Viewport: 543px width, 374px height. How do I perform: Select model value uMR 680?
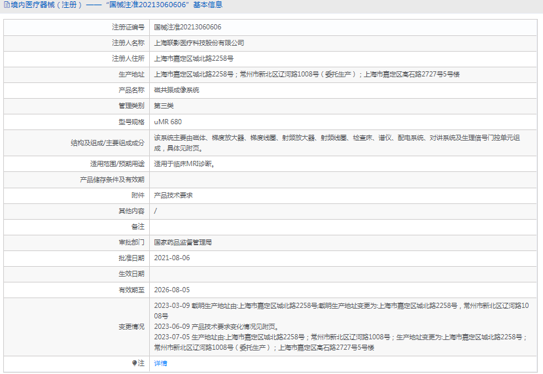(x=167, y=122)
